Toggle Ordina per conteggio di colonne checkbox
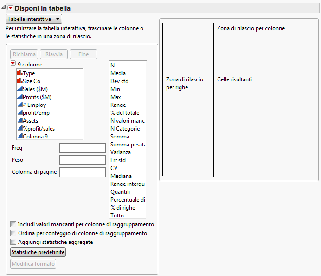Image resolution: width=321 pixels, height=276 pixels. pos(13,233)
